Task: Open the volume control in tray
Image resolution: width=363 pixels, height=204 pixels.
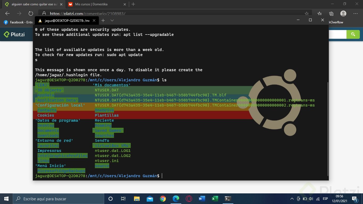Action: [x=311, y=199]
